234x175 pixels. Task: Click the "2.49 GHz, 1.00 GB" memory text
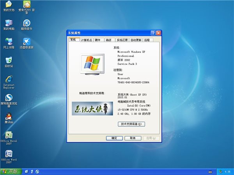(134, 114)
